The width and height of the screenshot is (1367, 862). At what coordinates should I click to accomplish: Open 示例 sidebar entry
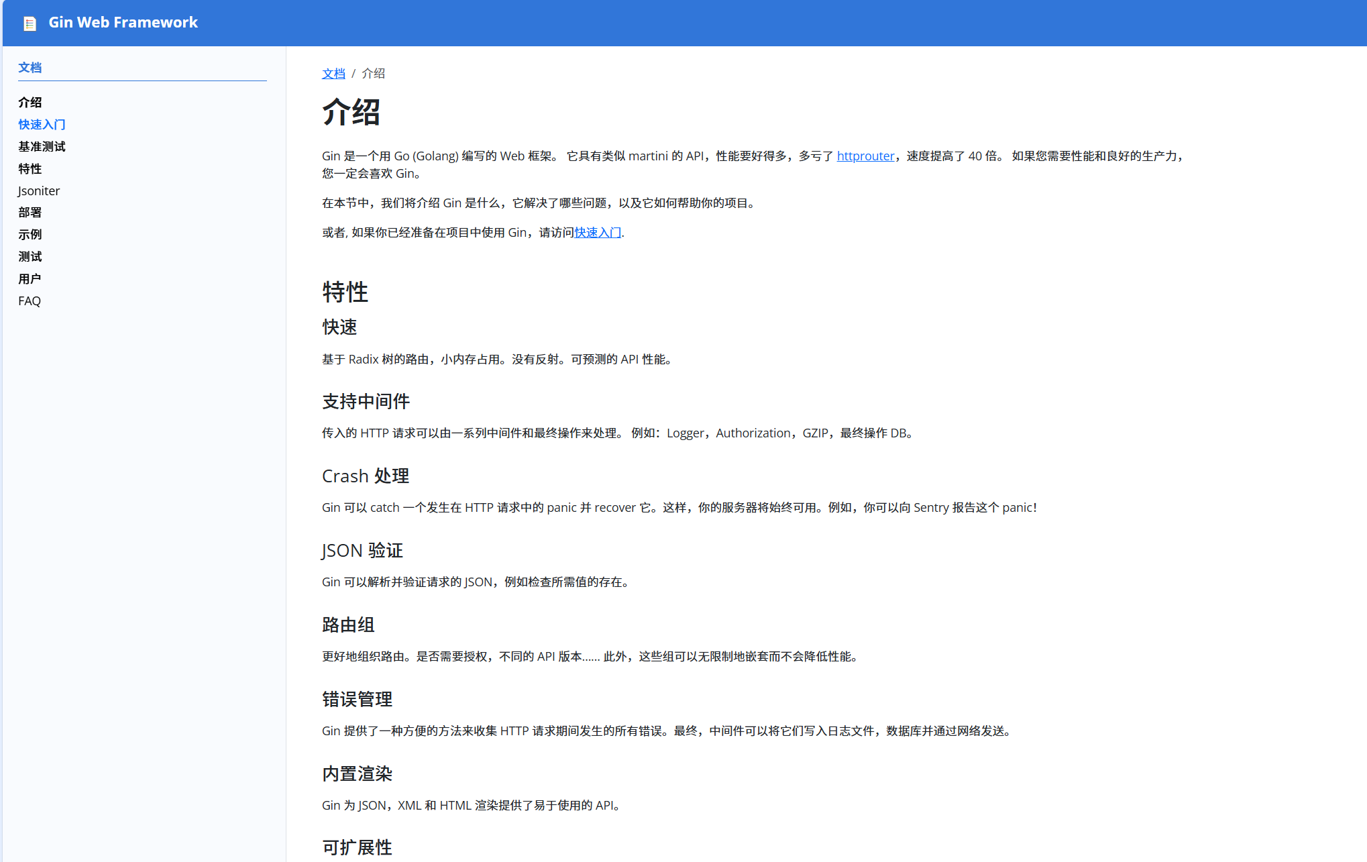tap(30, 235)
